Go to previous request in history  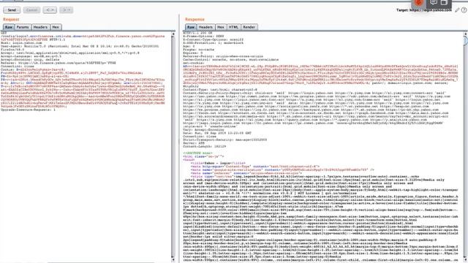pos(50,9)
